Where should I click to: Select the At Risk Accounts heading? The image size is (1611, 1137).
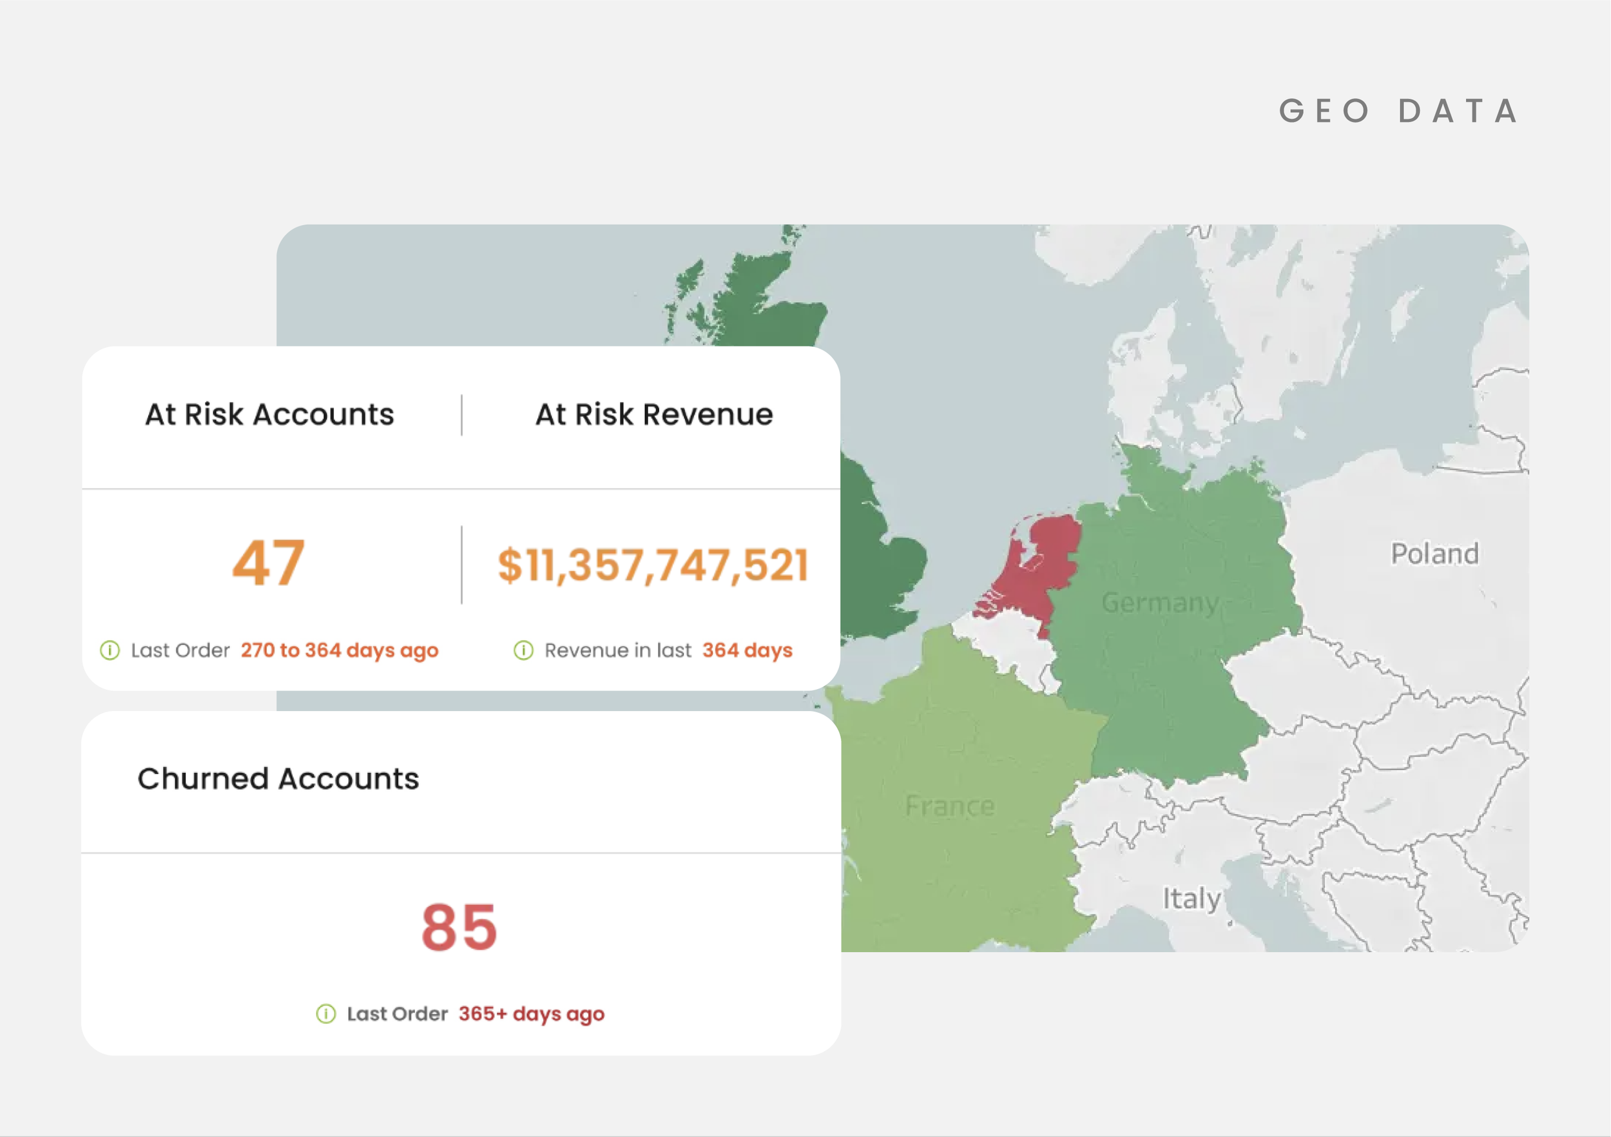pyautogui.click(x=269, y=414)
